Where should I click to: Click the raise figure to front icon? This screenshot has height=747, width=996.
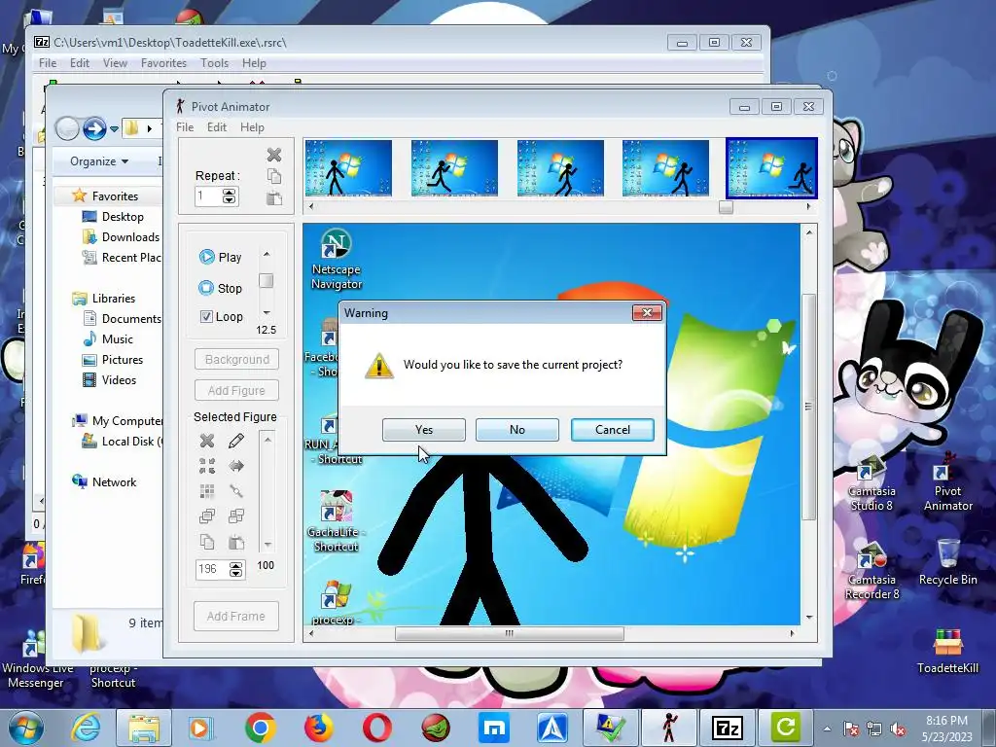tap(207, 516)
